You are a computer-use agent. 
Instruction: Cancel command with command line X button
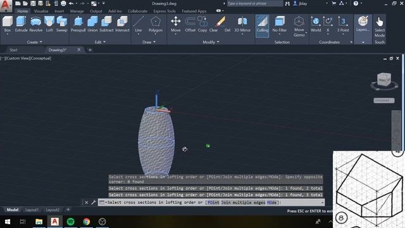tap(86, 203)
